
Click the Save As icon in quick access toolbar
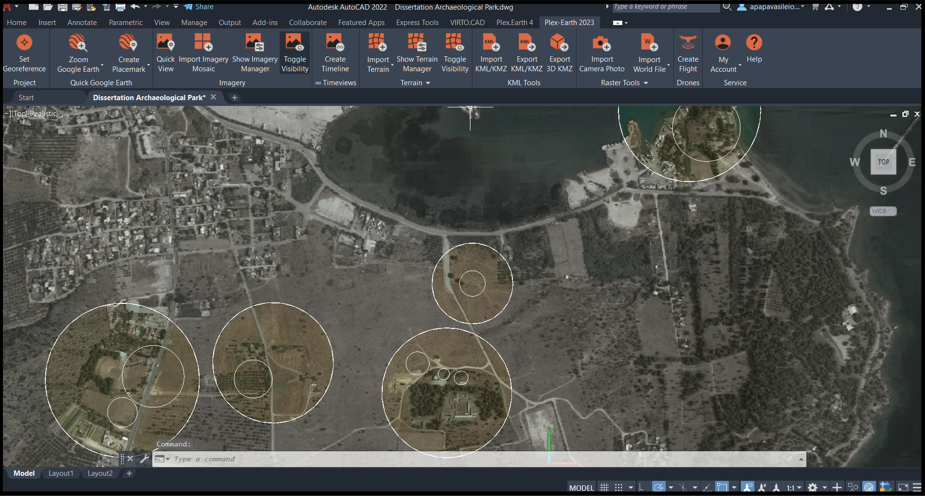[77, 7]
